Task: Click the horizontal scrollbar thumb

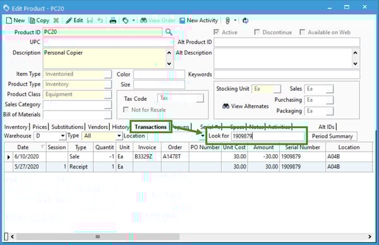Action: pyautogui.click(x=98, y=237)
